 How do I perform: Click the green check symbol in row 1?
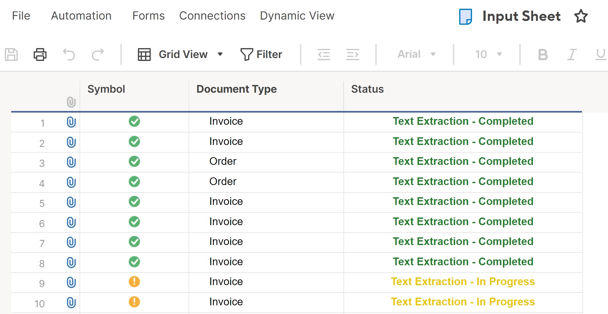(134, 121)
